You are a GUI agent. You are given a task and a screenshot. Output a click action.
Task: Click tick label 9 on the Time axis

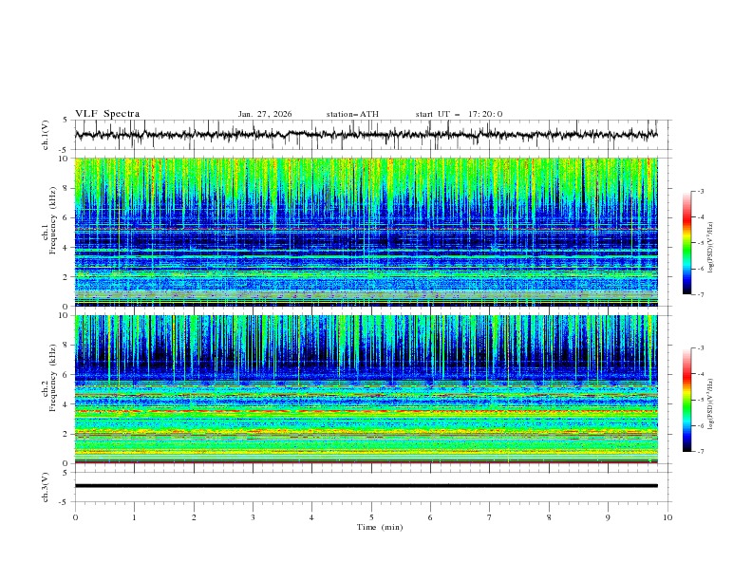click(608, 517)
